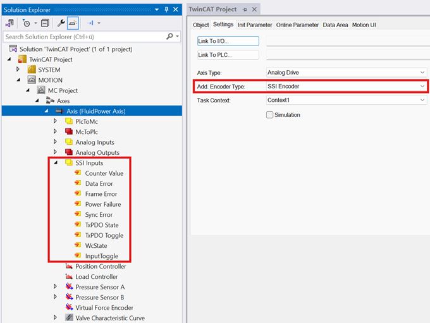Enable the Simulation checkbox
The width and height of the screenshot is (430, 323).
point(269,114)
